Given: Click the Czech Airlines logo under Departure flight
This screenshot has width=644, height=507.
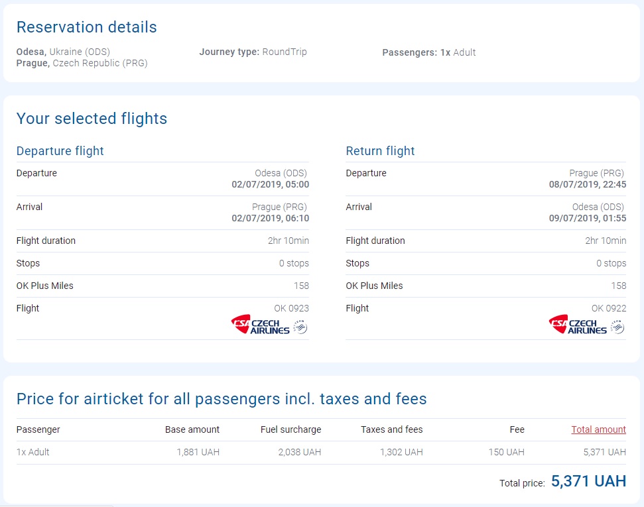Looking at the screenshot, I should coord(261,325).
